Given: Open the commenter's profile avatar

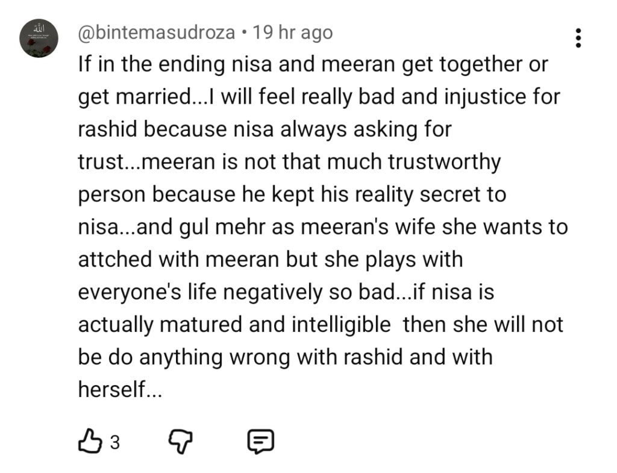Looking at the screenshot, I should click(38, 38).
